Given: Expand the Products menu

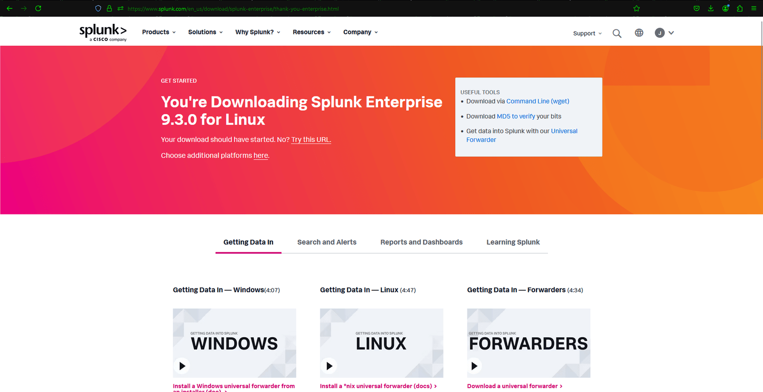Looking at the screenshot, I should (x=159, y=32).
